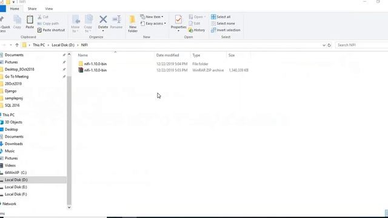
Task: Open the Django folder
Action: [x=11, y=91]
